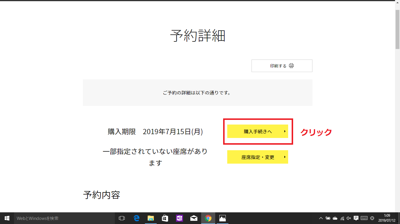Open the Action Center notifications icon
Image resolution: width=400 pixels, height=224 pixels.
(356, 218)
